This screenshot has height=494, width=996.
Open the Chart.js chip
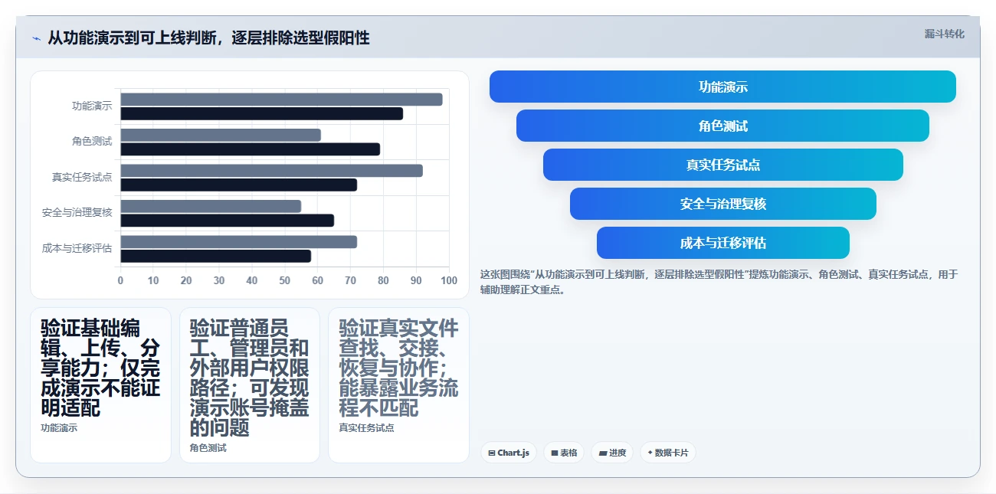click(x=509, y=453)
